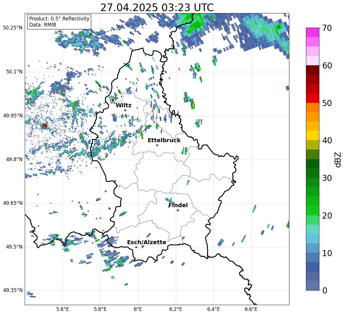
Task: Click the 5.8°E longitude label
Action: point(100,309)
